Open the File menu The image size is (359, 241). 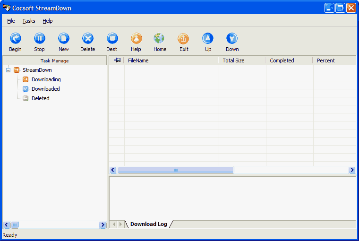[11, 21]
